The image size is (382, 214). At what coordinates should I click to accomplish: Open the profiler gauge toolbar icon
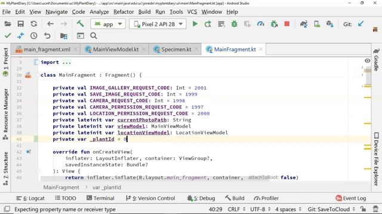tap(260, 24)
